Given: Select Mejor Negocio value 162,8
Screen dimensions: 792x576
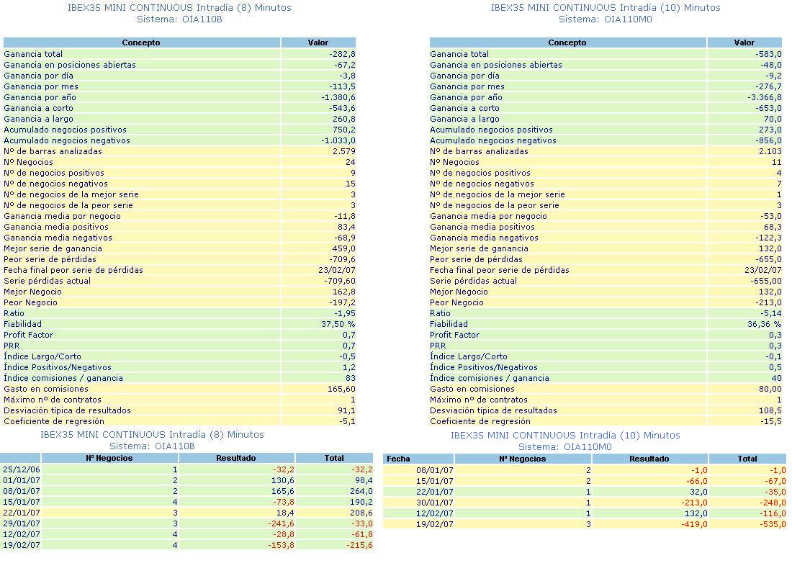Looking at the screenshot, I should [343, 292].
